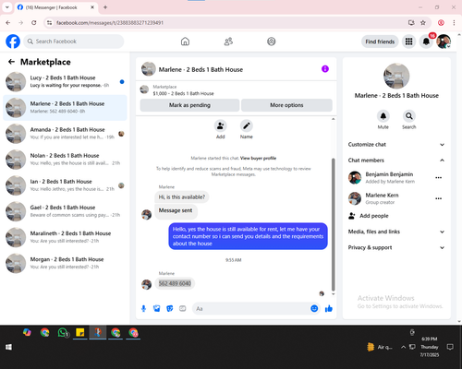This screenshot has height=369, width=462.
Task: Open new browser tab plus button
Action: pyautogui.click(x=105, y=7)
